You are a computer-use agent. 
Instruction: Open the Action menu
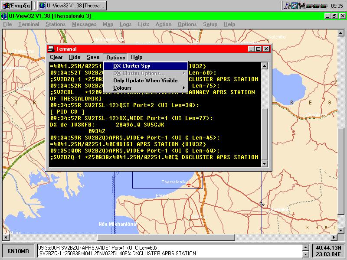tap(164, 24)
